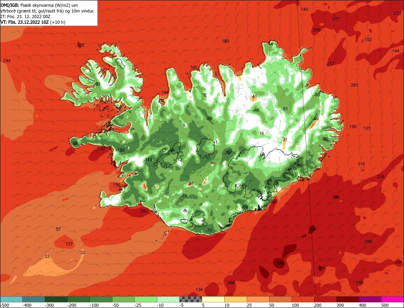404x308 pixels.
Task: Click the '214' value on the map
Action: [7, 61]
